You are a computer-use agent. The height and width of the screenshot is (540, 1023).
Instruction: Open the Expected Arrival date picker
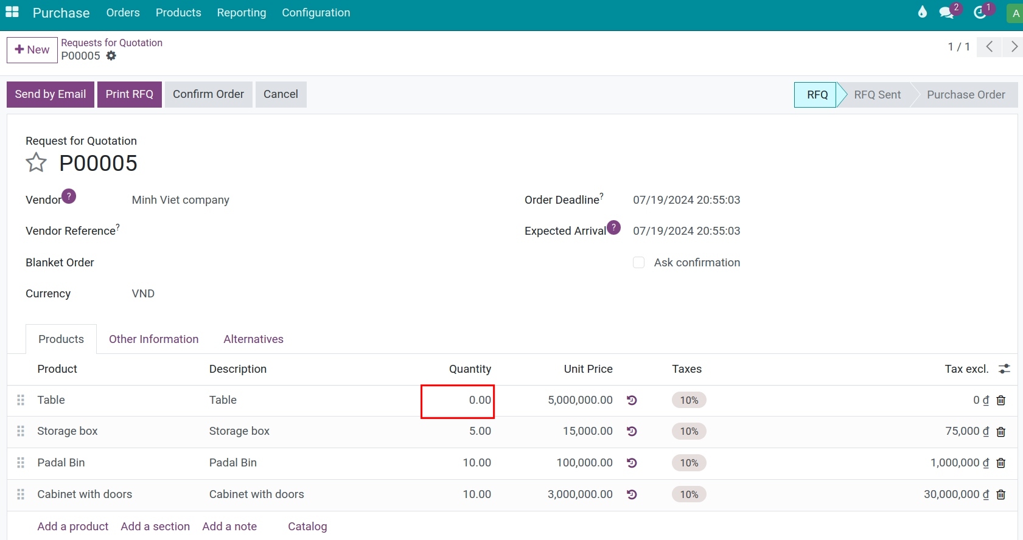[686, 231]
